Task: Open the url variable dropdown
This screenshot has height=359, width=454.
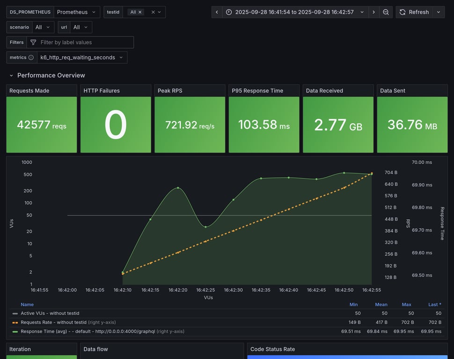Action: click(81, 27)
